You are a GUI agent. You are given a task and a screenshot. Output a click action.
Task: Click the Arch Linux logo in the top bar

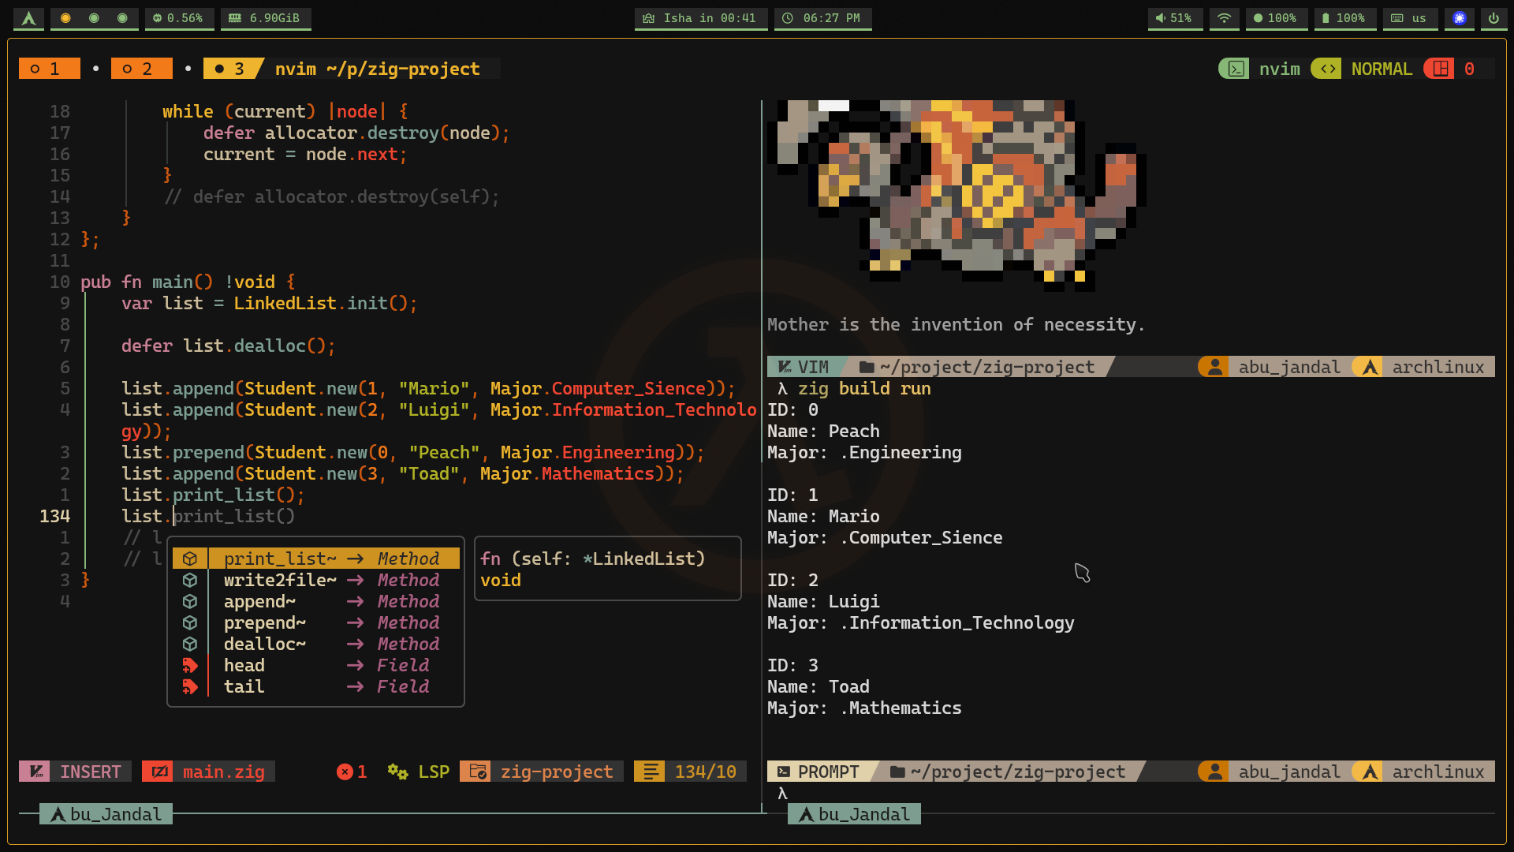[x=28, y=19]
